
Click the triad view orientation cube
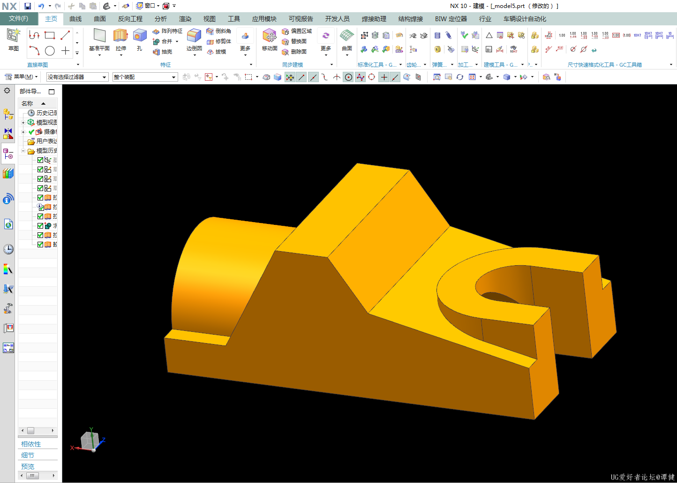89,440
